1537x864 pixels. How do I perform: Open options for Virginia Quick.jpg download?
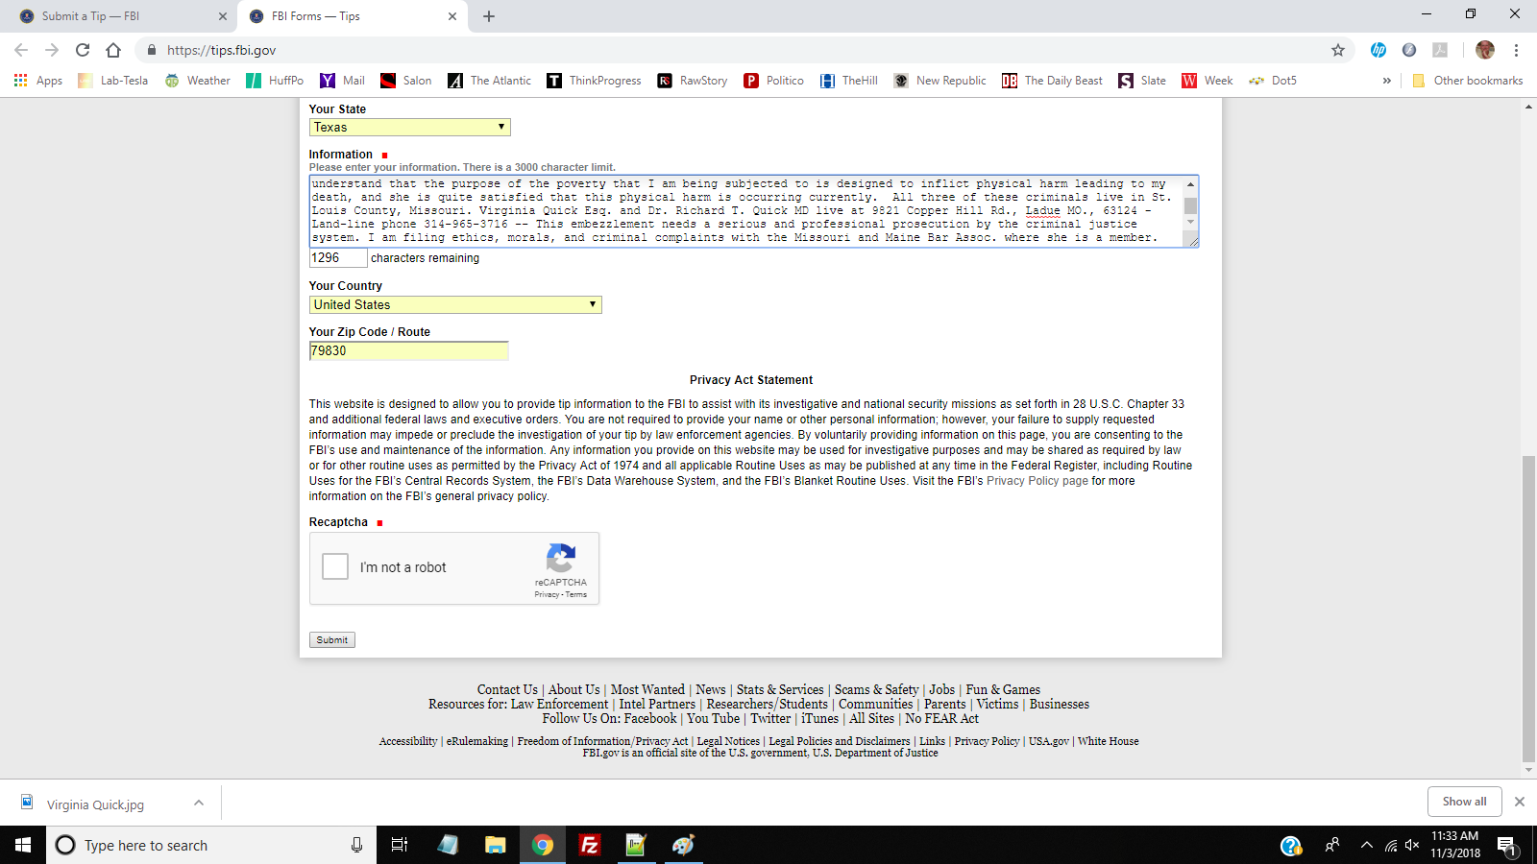point(199,803)
